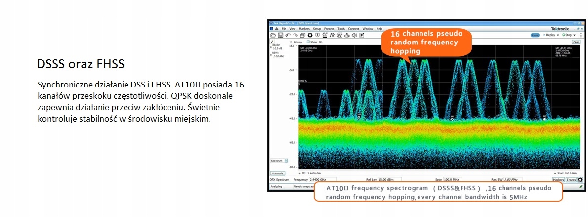Click the Autoscale button

(278, 174)
